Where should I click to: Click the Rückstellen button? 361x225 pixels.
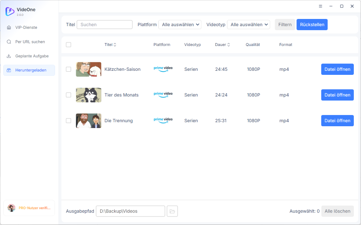[x=312, y=25]
